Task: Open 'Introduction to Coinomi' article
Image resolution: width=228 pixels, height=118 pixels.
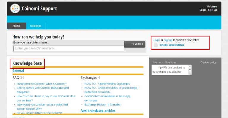Action: 42,84
